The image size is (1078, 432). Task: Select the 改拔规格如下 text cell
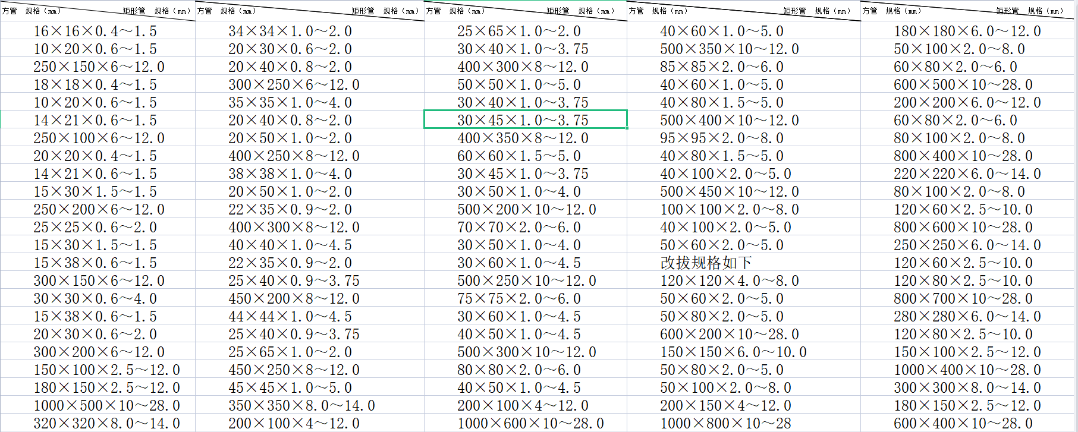click(x=706, y=263)
